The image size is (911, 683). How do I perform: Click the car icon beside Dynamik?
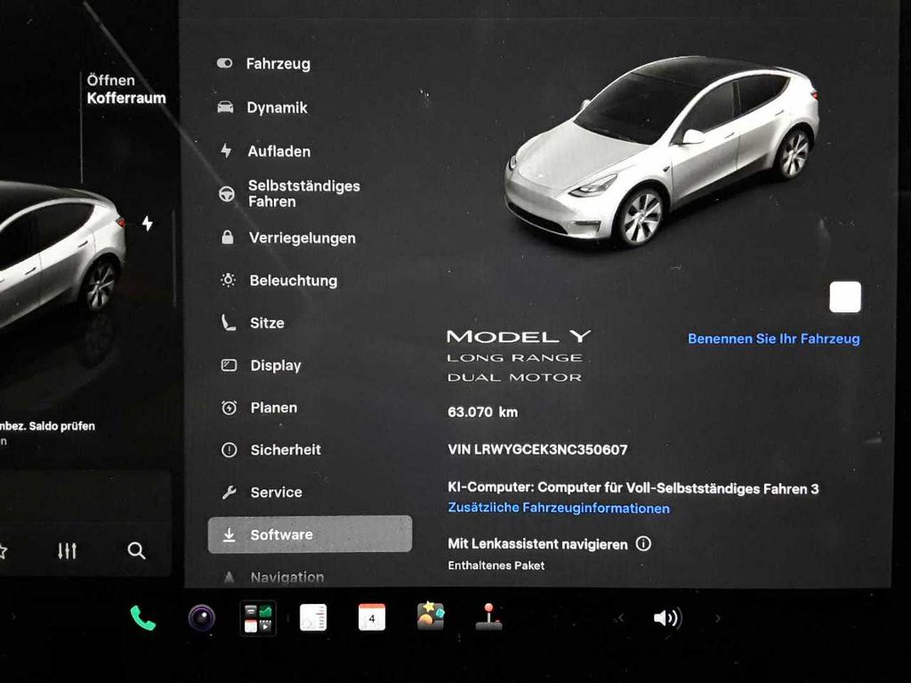[x=225, y=107]
